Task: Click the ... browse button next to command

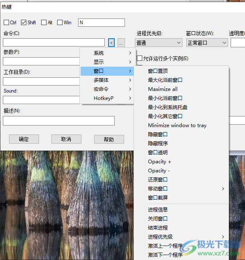Action: click(121, 43)
